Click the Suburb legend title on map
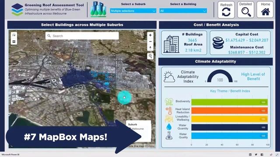The height and width of the screenshot is (157, 280). pyautogui.click(x=133, y=124)
